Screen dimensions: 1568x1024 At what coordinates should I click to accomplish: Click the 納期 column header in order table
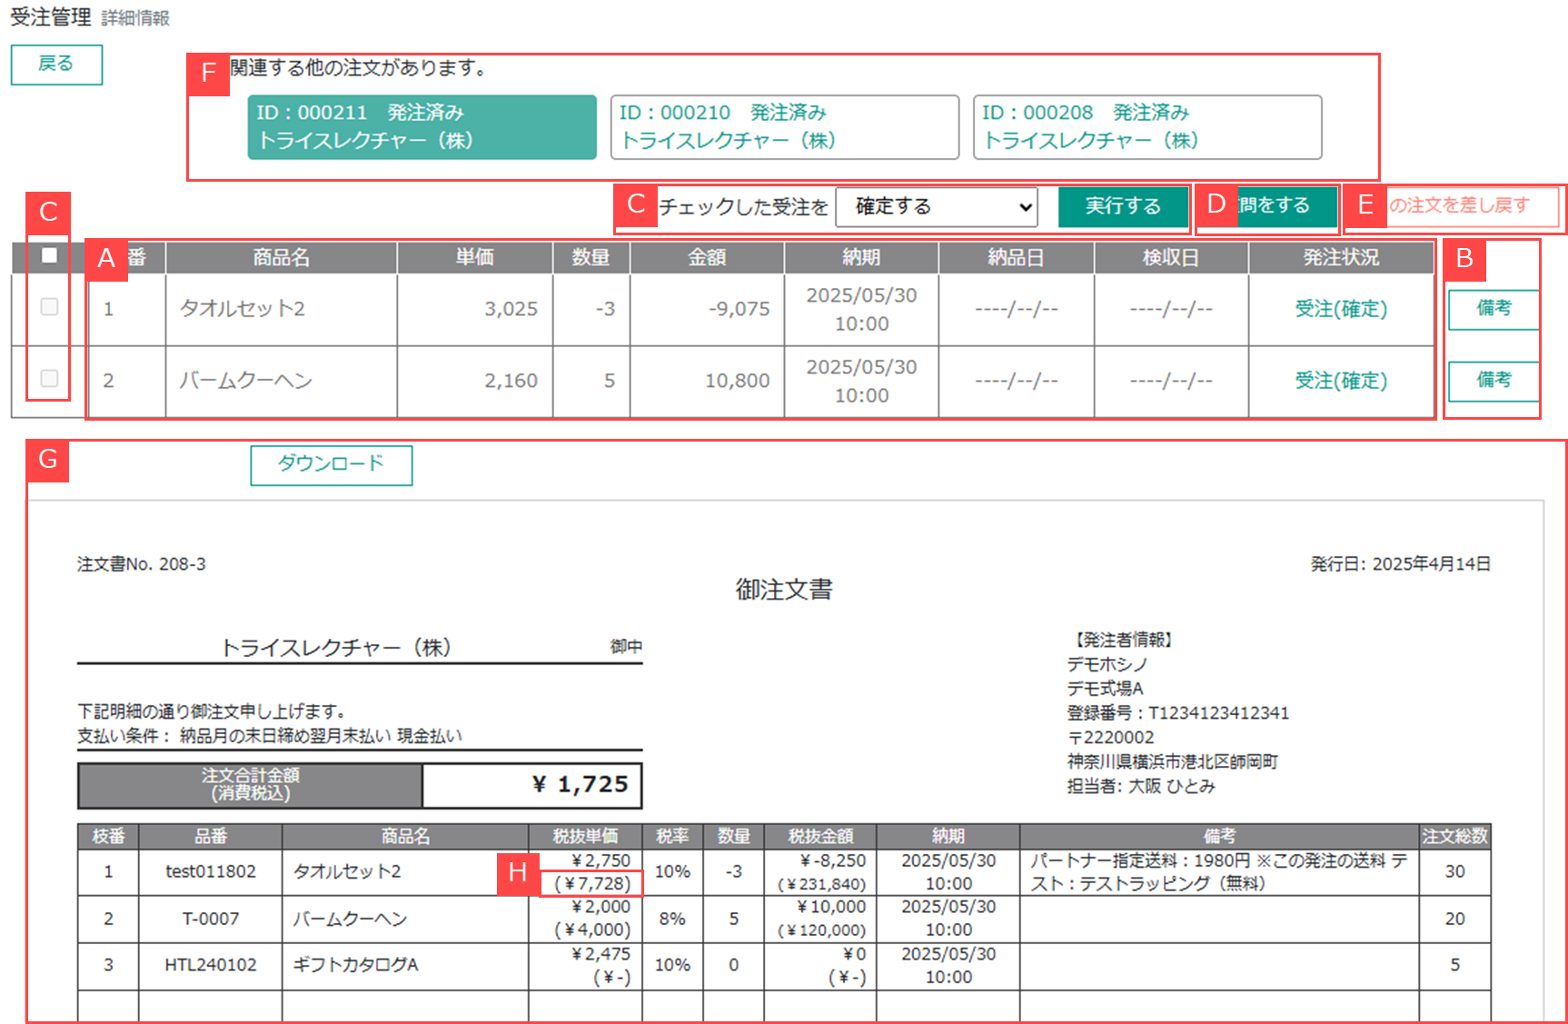pos(860,257)
